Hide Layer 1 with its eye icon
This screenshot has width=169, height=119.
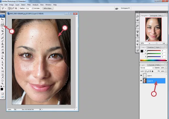141,76
